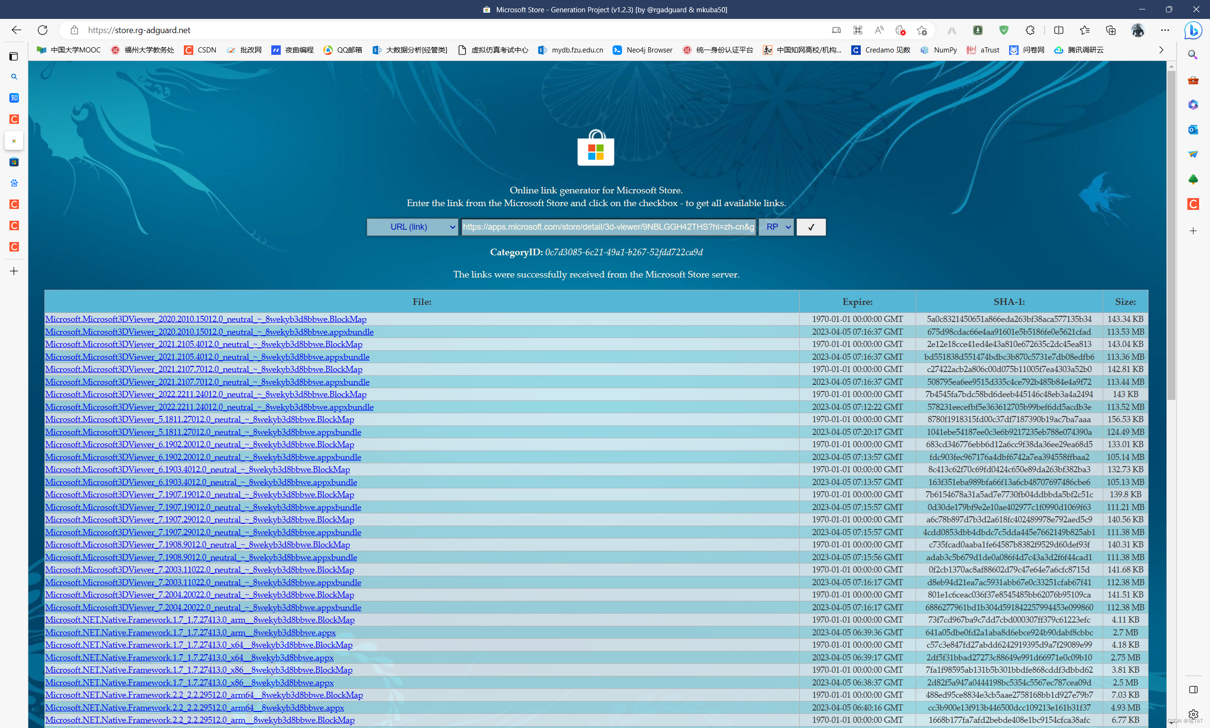
Task: Submit the link with the checkmark button
Action: click(811, 226)
